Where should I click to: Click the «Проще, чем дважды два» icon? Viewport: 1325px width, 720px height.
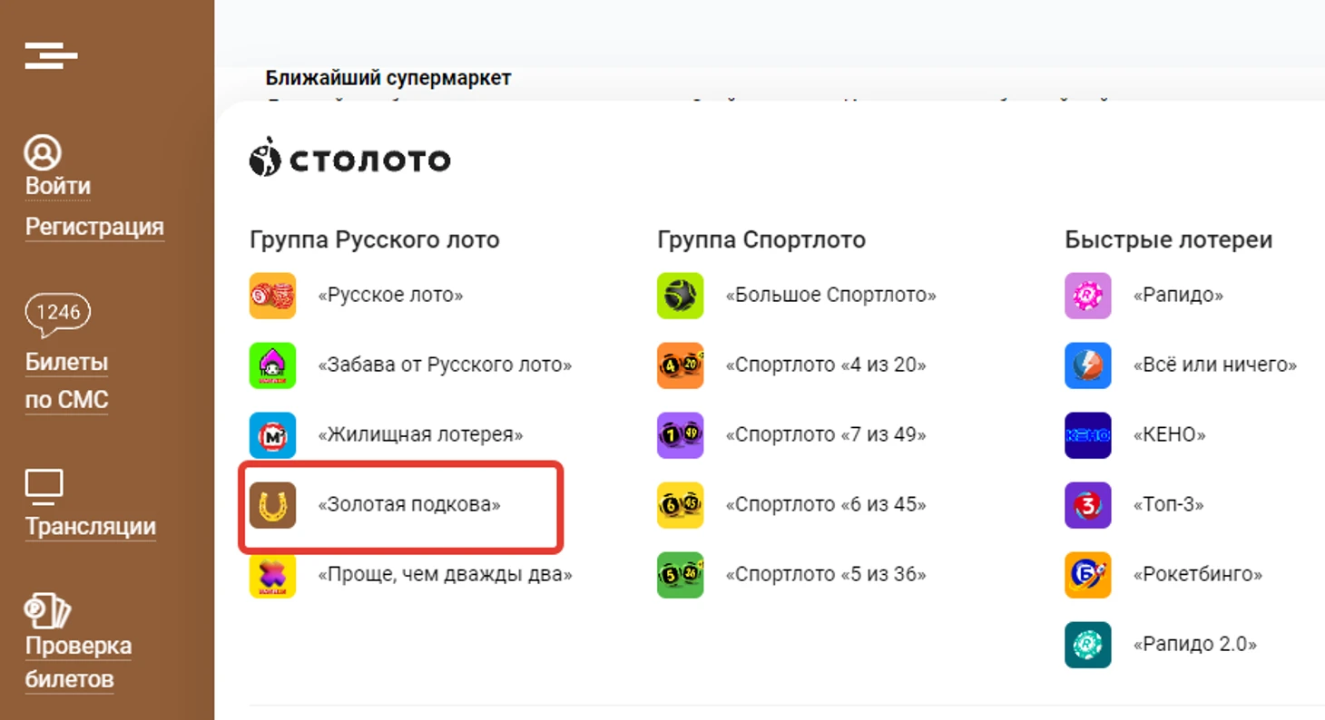(x=272, y=575)
